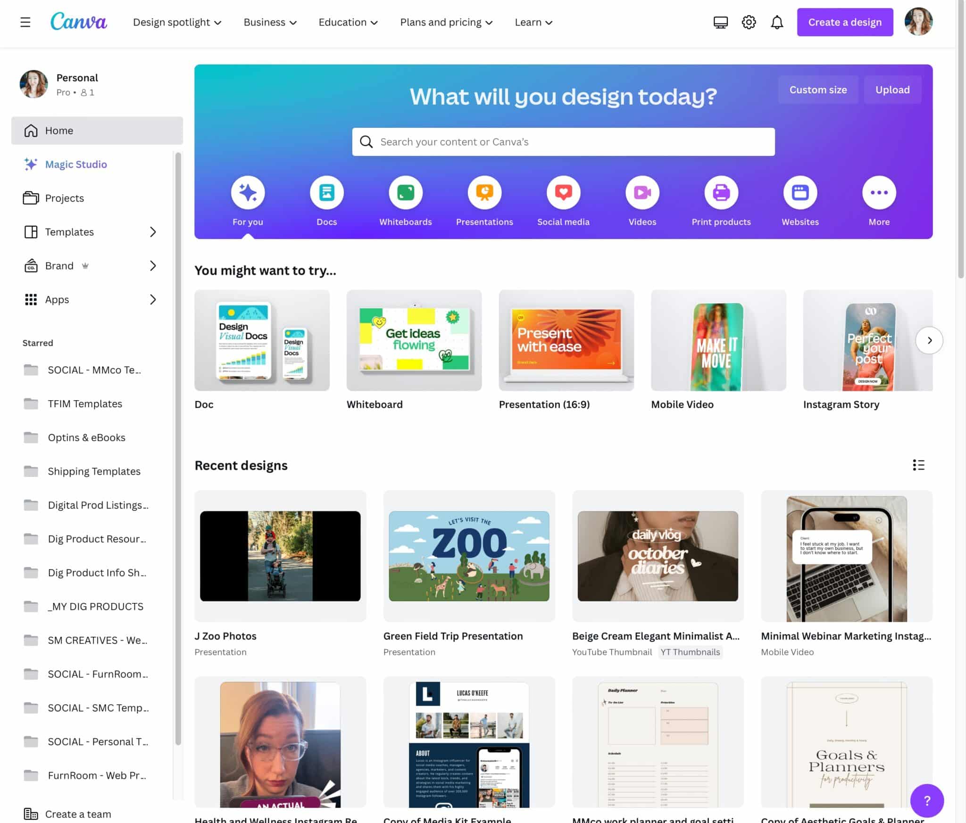The height and width of the screenshot is (823, 966).
Task: Open Magic Studio from the sidebar
Action: point(75,164)
